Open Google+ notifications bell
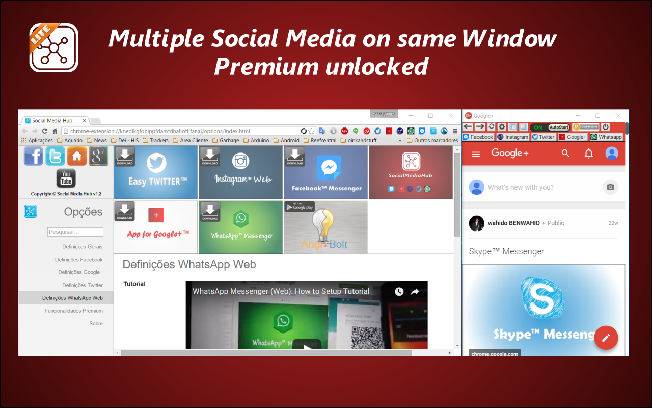This screenshot has height=408, width=652. pos(589,153)
